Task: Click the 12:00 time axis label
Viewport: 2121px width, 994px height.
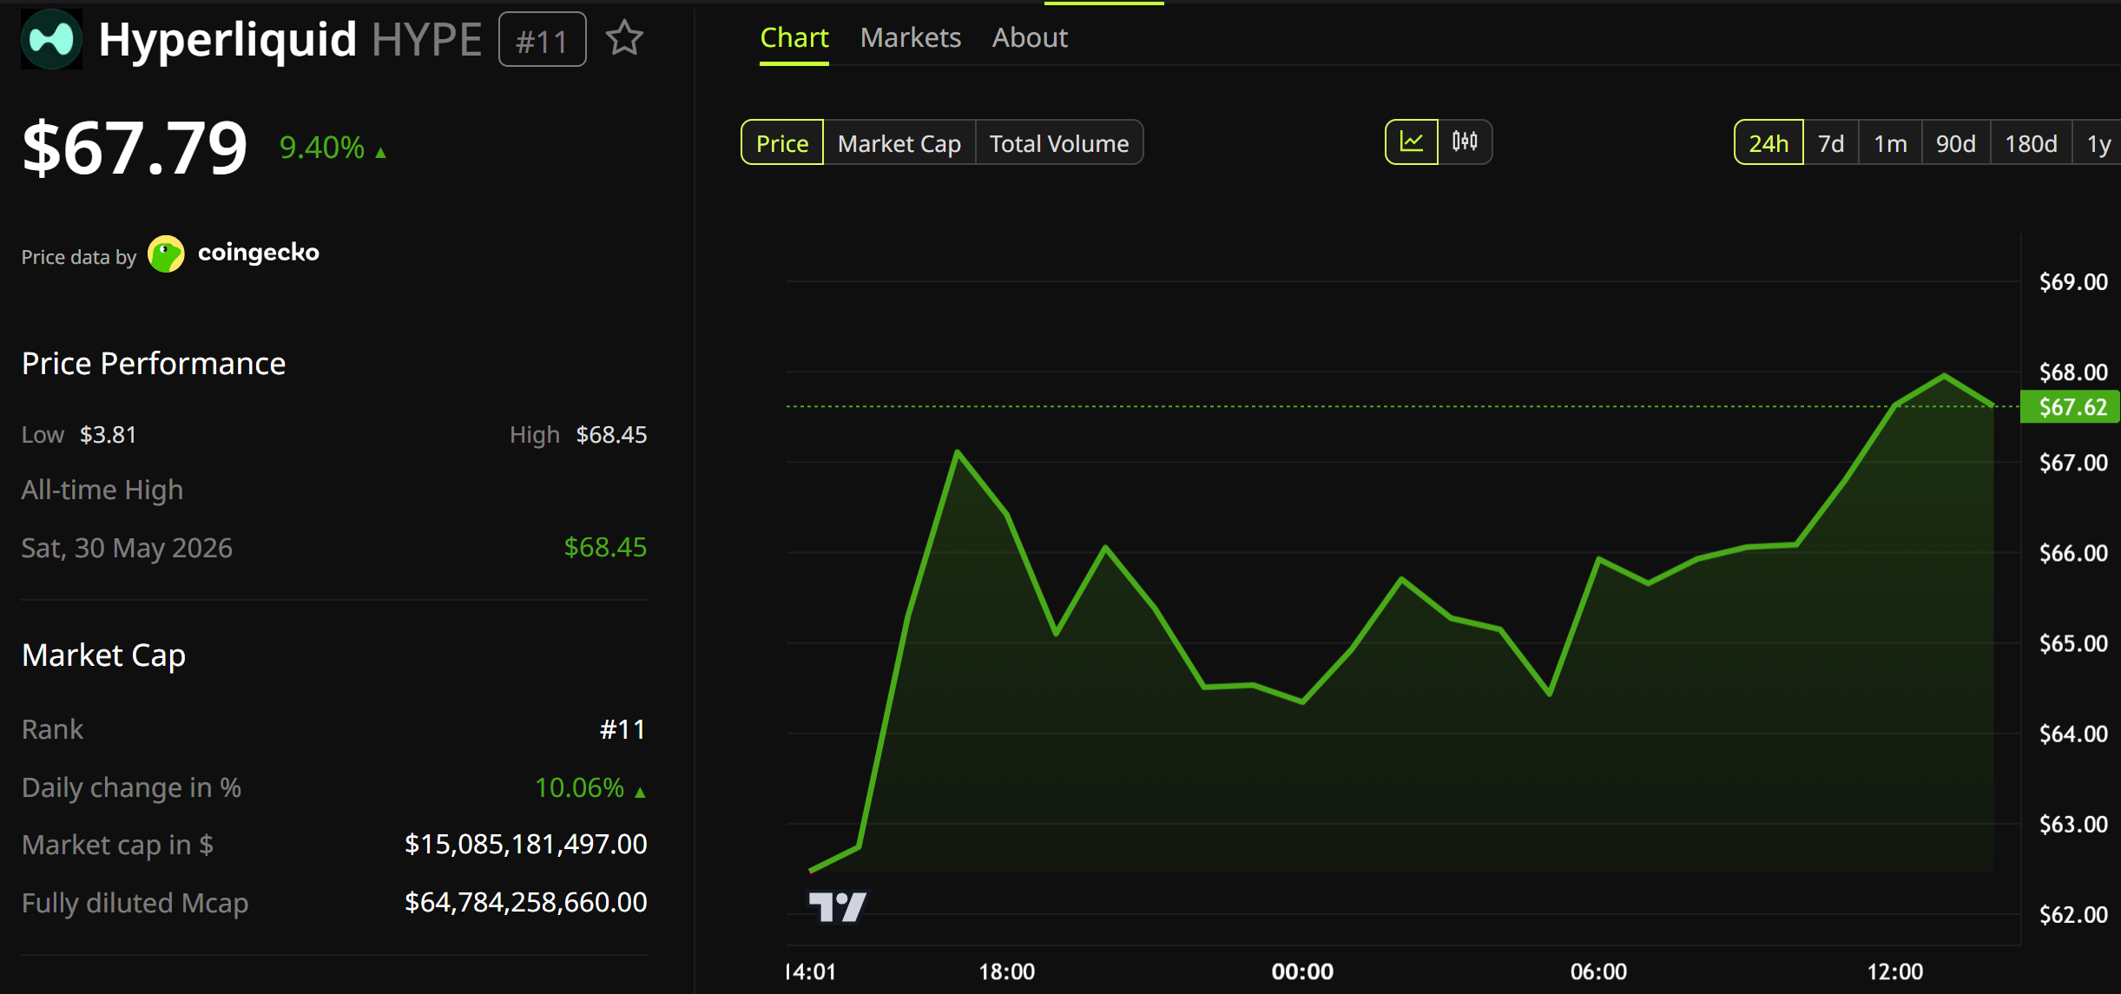Action: 1895,971
